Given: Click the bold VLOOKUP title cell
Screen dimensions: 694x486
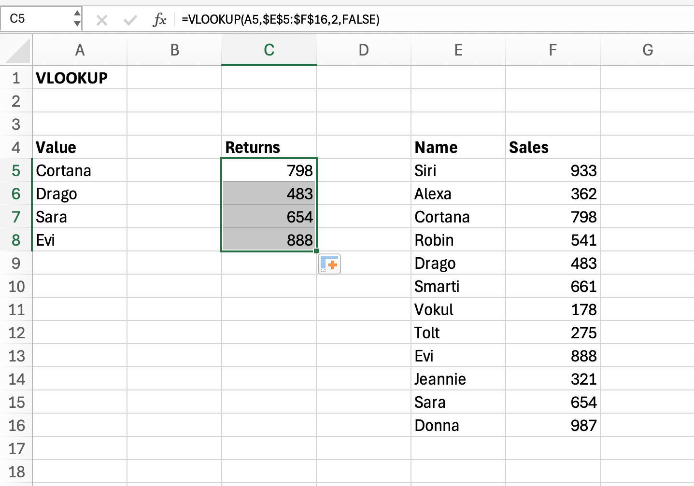Looking at the screenshot, I should click(80, 78).
